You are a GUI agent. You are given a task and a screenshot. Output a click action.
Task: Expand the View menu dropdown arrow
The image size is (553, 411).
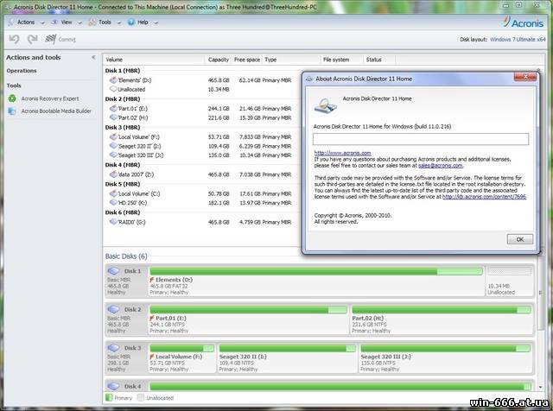click(x=79, y=23)
